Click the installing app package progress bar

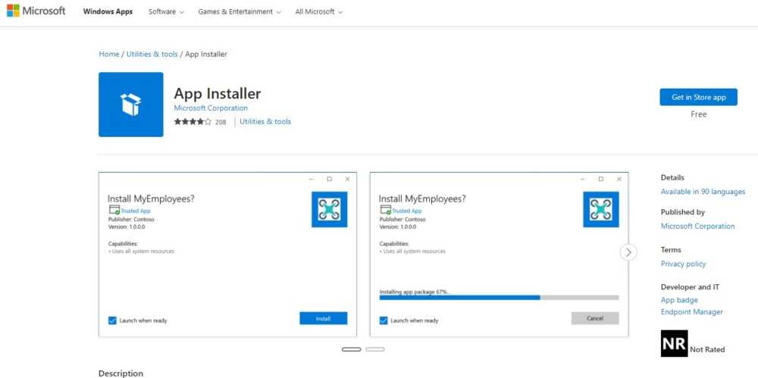[x=499, y=298]
